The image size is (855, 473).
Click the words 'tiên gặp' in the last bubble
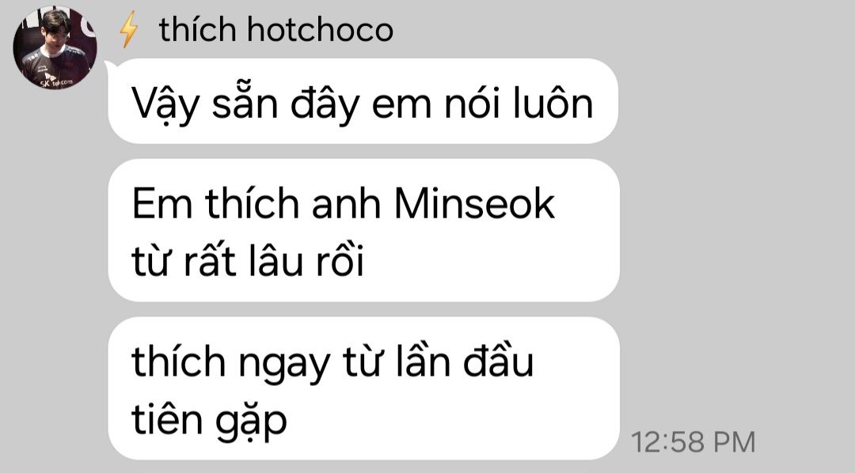209,421
